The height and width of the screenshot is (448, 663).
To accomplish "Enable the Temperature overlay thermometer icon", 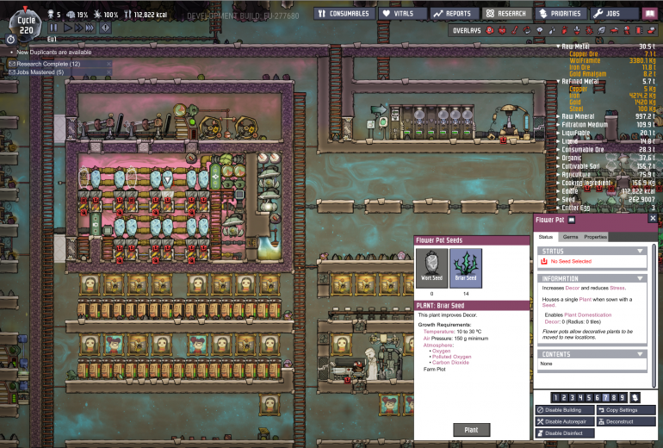I will tap(515, 30).
